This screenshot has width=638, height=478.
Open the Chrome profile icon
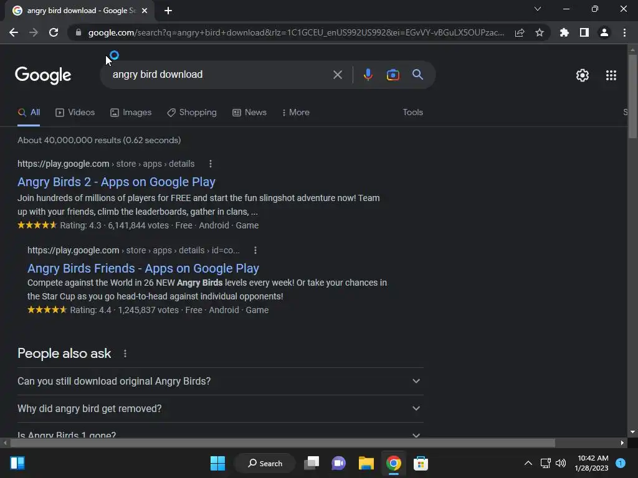coord(604,32)
